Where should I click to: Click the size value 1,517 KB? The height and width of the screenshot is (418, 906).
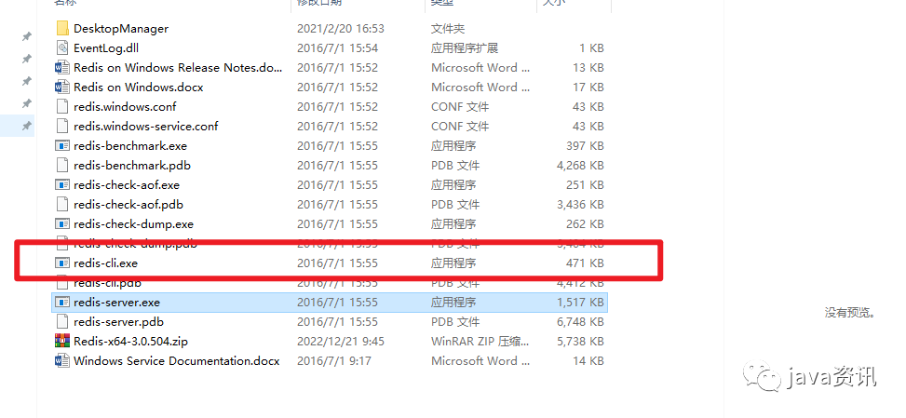pyautogui.click(x=580, y=302)
